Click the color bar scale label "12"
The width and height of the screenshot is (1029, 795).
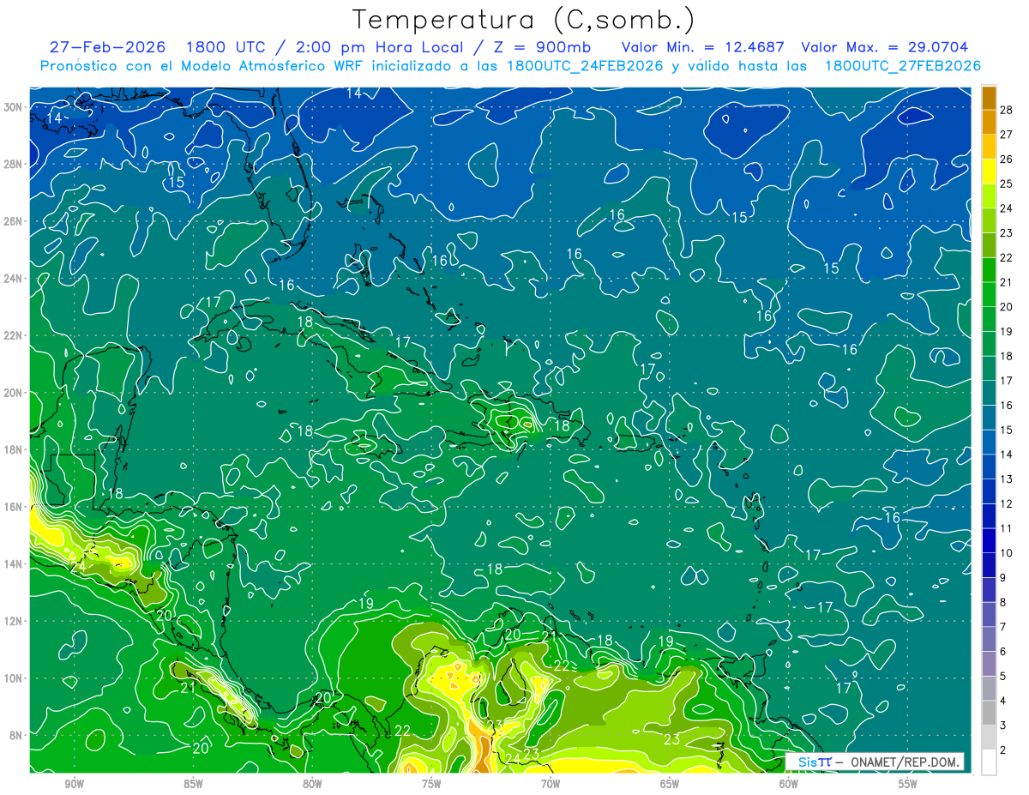coord(1007,504)
